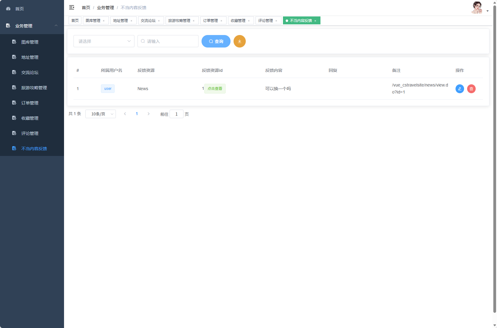Open the 10条/页 page size dropdown
497x328 pixels.
101,114
